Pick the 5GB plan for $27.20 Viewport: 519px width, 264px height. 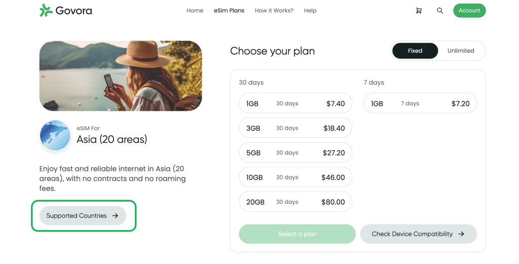[x=295, y=153]
